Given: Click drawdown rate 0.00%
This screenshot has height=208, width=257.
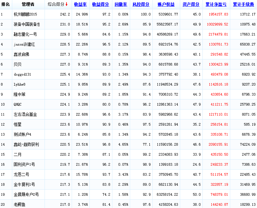Looking at the screenshot, I should click(x=123, y=14).
